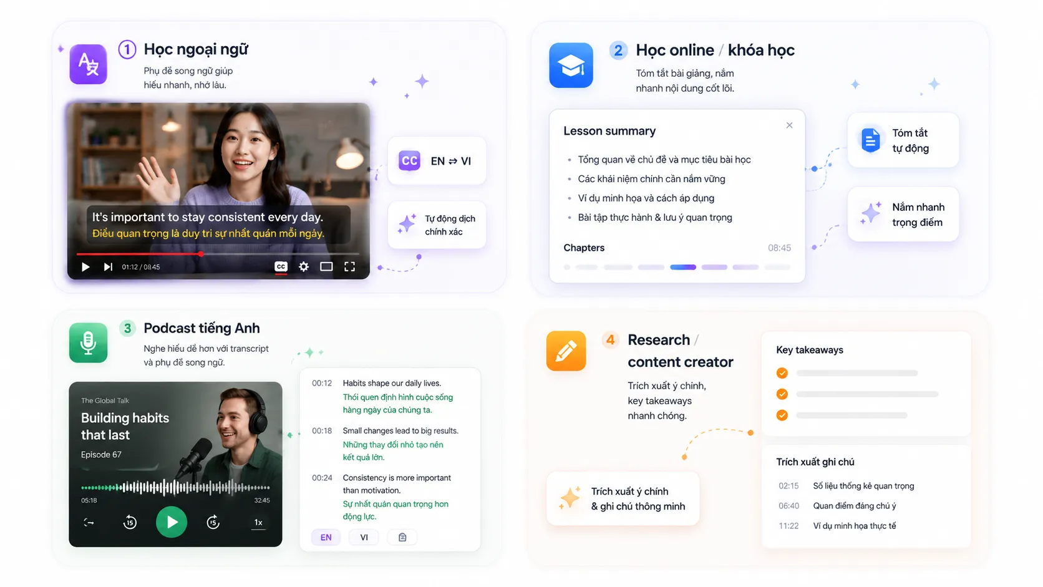Screen dimensions: 1043x587
Task: Toggle second Key takeaways checkmark
Action: [782, 394]
